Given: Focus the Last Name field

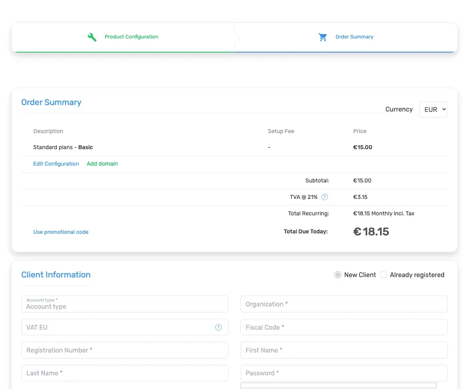Looking at the screenshot, I should point(125,373).
